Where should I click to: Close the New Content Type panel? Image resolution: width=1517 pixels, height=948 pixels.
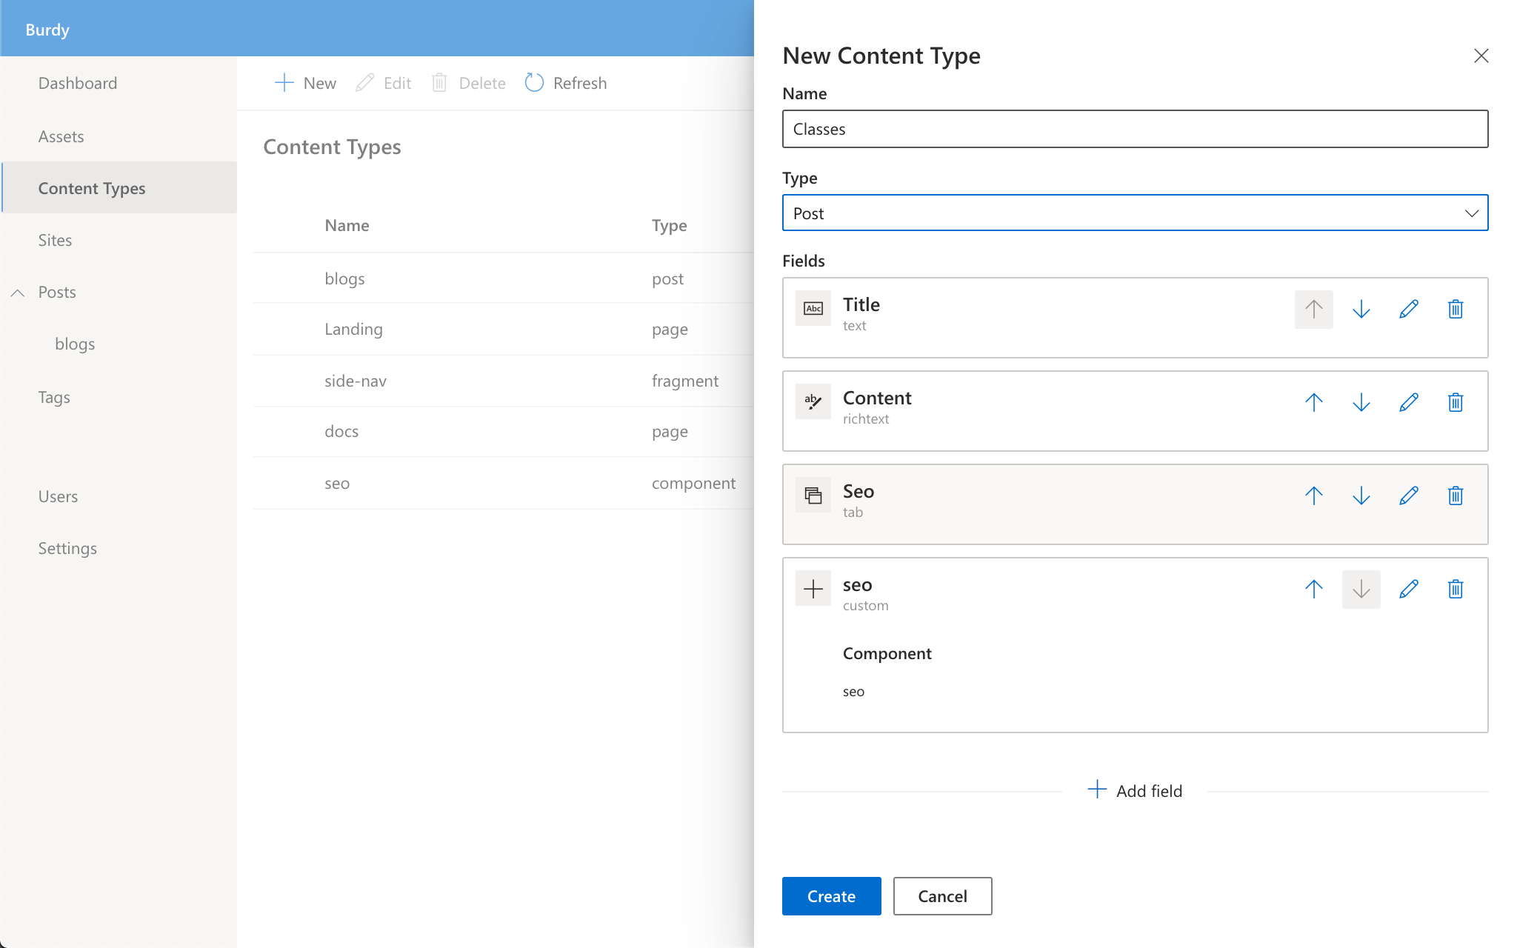[x=1481, y=56]
